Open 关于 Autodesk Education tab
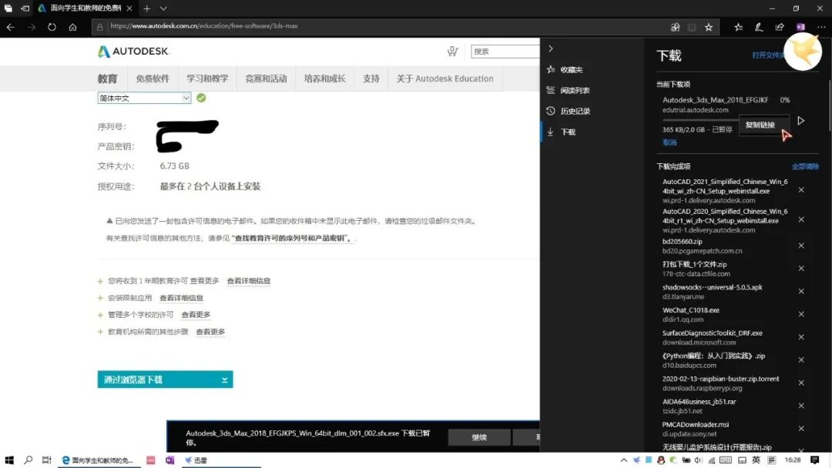832x468 pixels. [445, 79]
